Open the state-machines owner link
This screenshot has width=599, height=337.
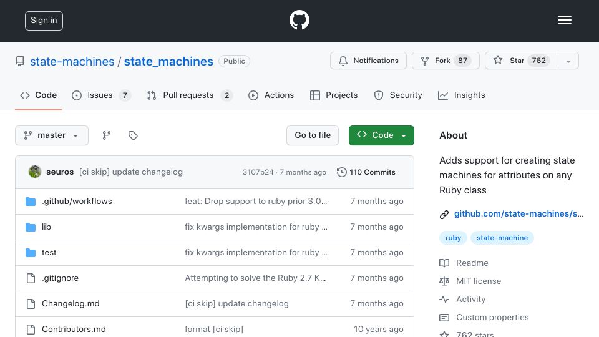[x=72, y=61]
